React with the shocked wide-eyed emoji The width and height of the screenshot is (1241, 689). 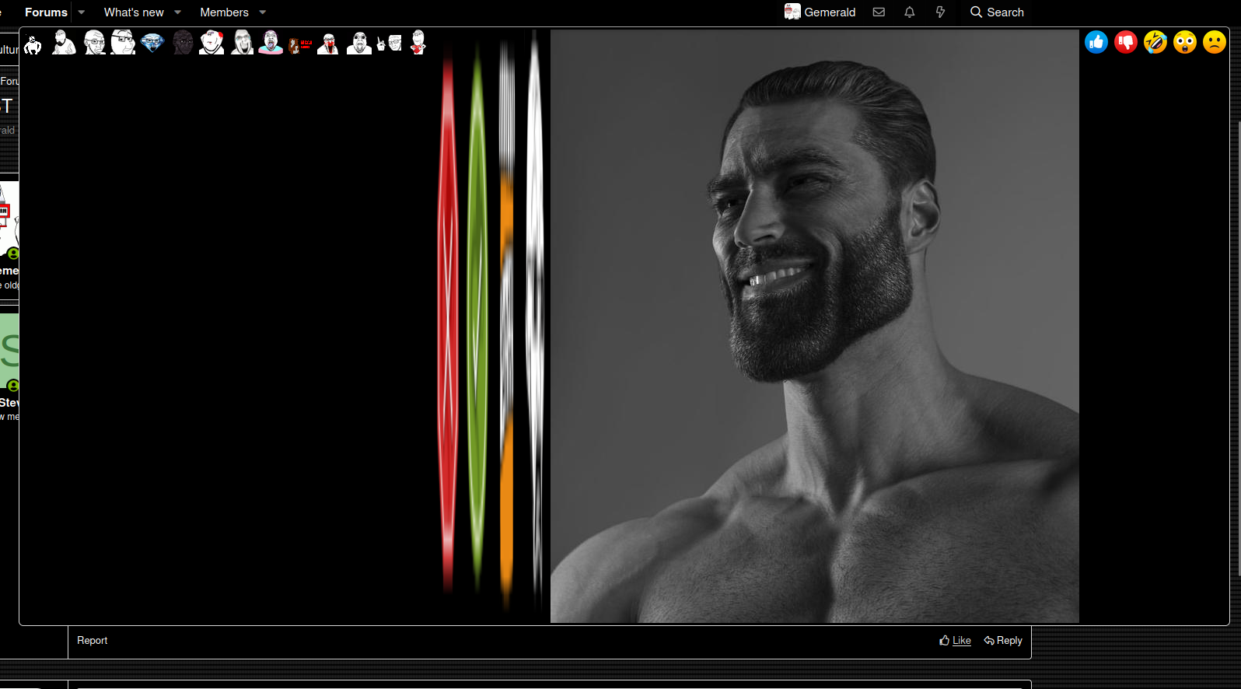click(1185, 42)
